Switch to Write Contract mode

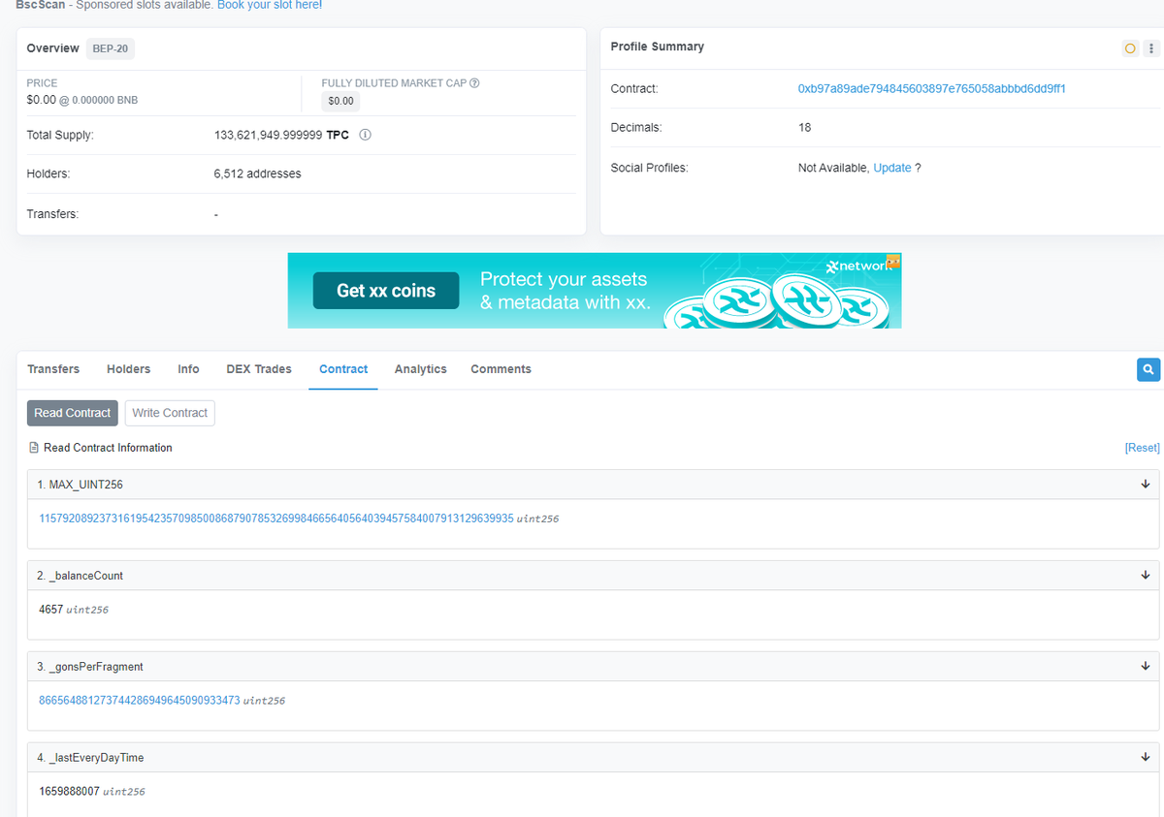[x=170, y=413]
